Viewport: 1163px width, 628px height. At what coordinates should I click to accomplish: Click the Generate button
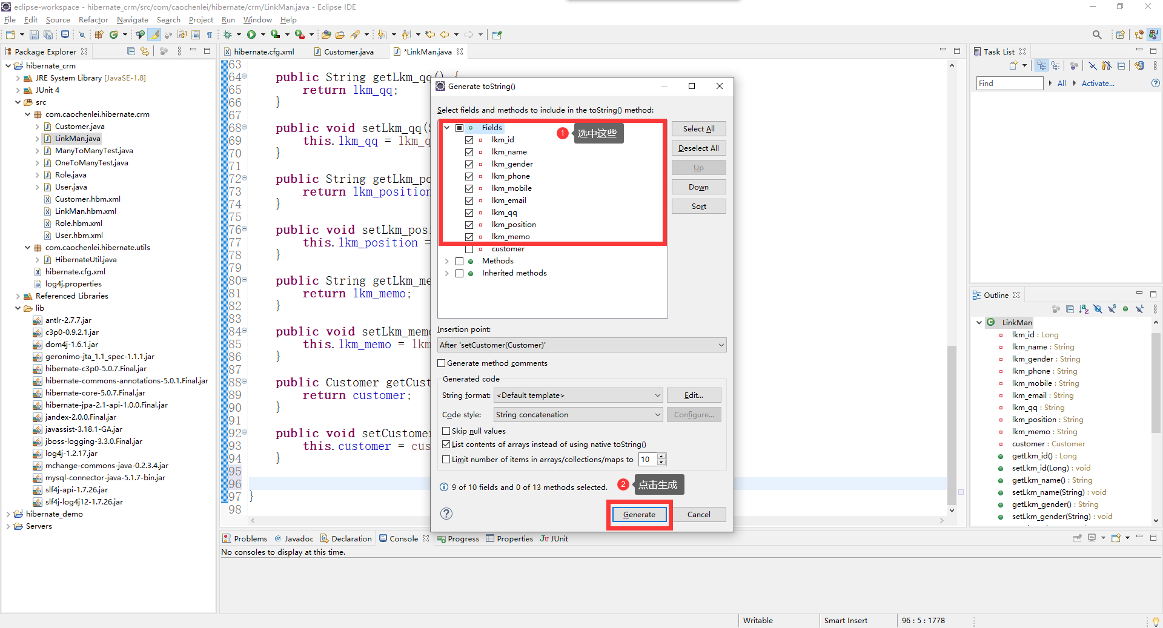638,514
